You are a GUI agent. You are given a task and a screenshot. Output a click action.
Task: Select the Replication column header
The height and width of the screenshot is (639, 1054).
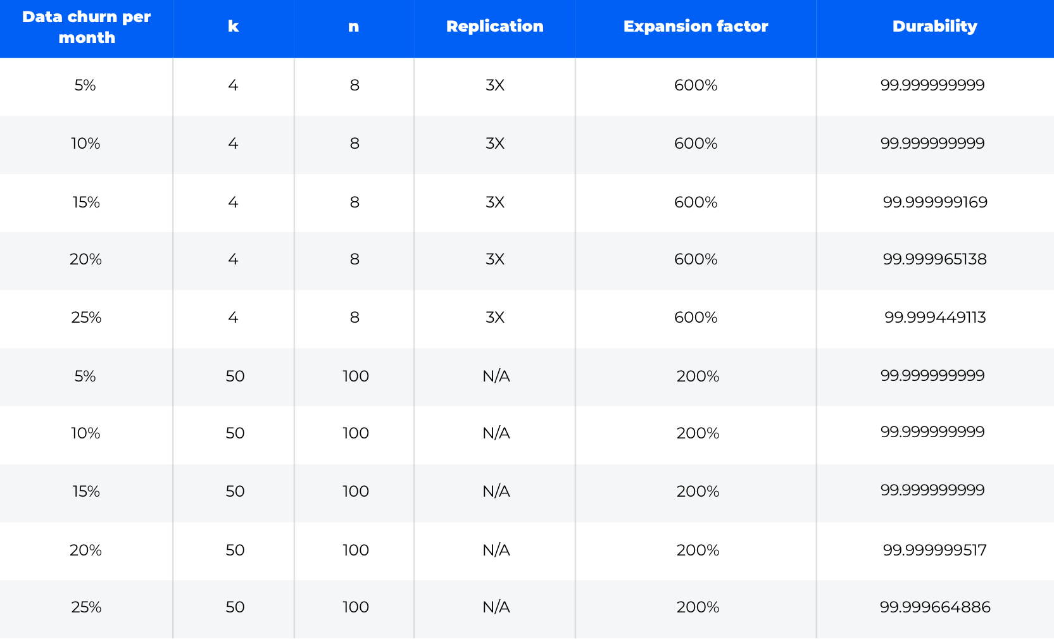point(494,27)
